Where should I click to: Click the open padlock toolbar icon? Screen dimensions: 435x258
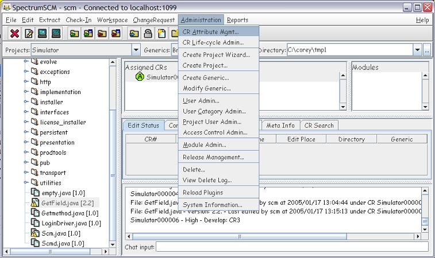click(148, 33)
